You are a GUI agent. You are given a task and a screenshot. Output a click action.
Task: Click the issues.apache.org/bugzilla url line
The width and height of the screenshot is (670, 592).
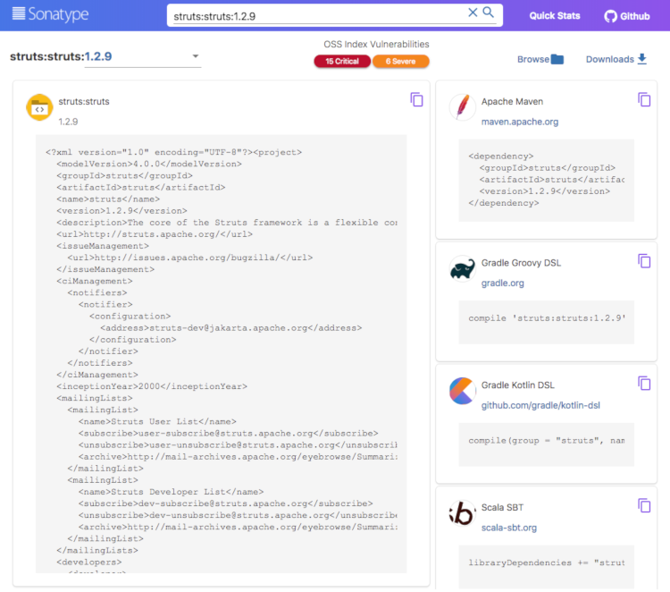click(x=190, y=258)
